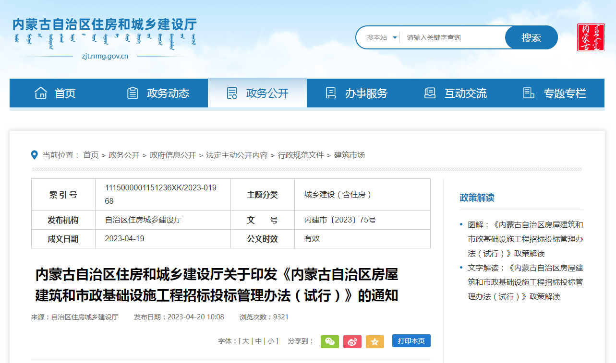Select the 政务公开 navigation tab
The height and width of the screenshot is (363, 616).
click(257, 93)
